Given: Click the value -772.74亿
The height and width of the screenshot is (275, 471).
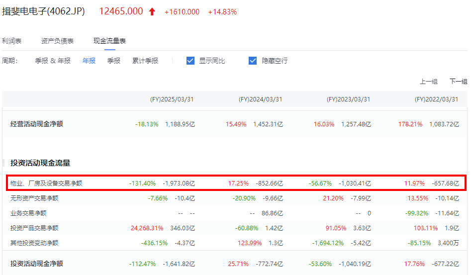Looking at the screenshot, I should 270,264.
